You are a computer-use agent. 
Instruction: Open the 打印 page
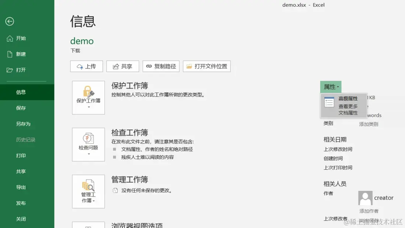(x=27, y=155)
